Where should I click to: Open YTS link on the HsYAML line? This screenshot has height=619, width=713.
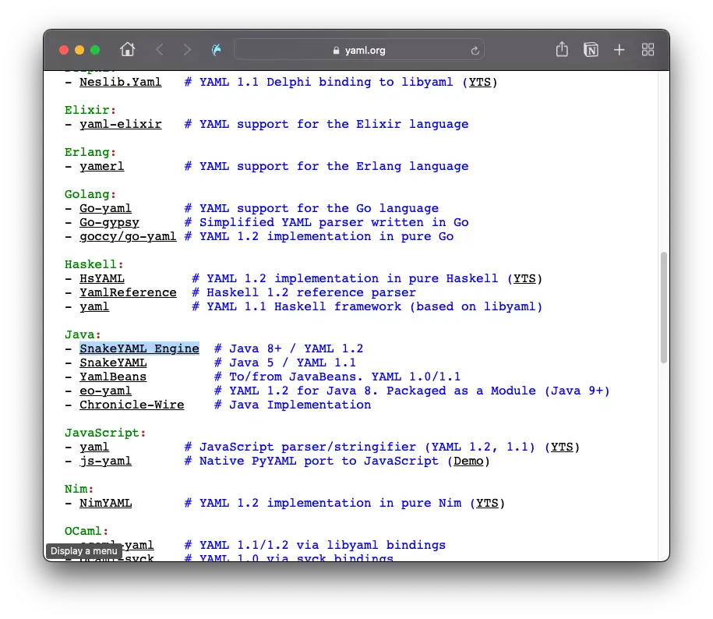coord(524,278)
